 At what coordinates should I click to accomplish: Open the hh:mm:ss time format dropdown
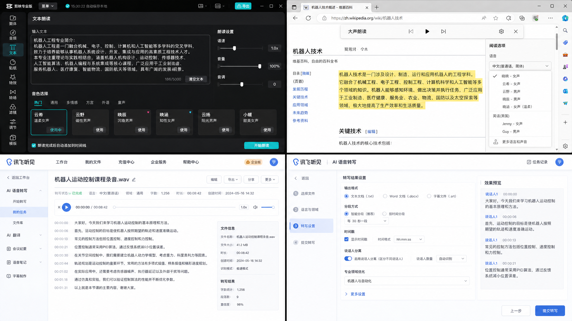tap(409, 239)
